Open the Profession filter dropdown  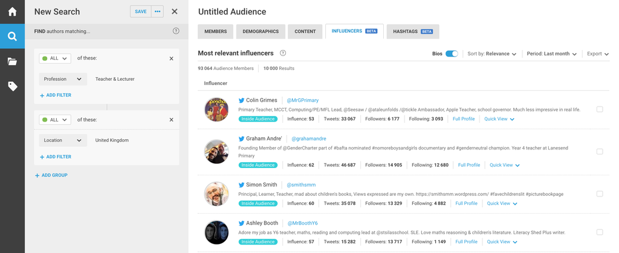tap(63, 79)
